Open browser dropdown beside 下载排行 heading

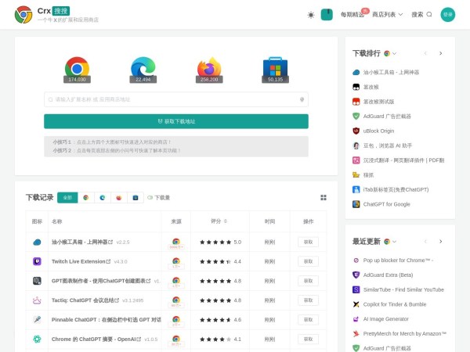389,53
